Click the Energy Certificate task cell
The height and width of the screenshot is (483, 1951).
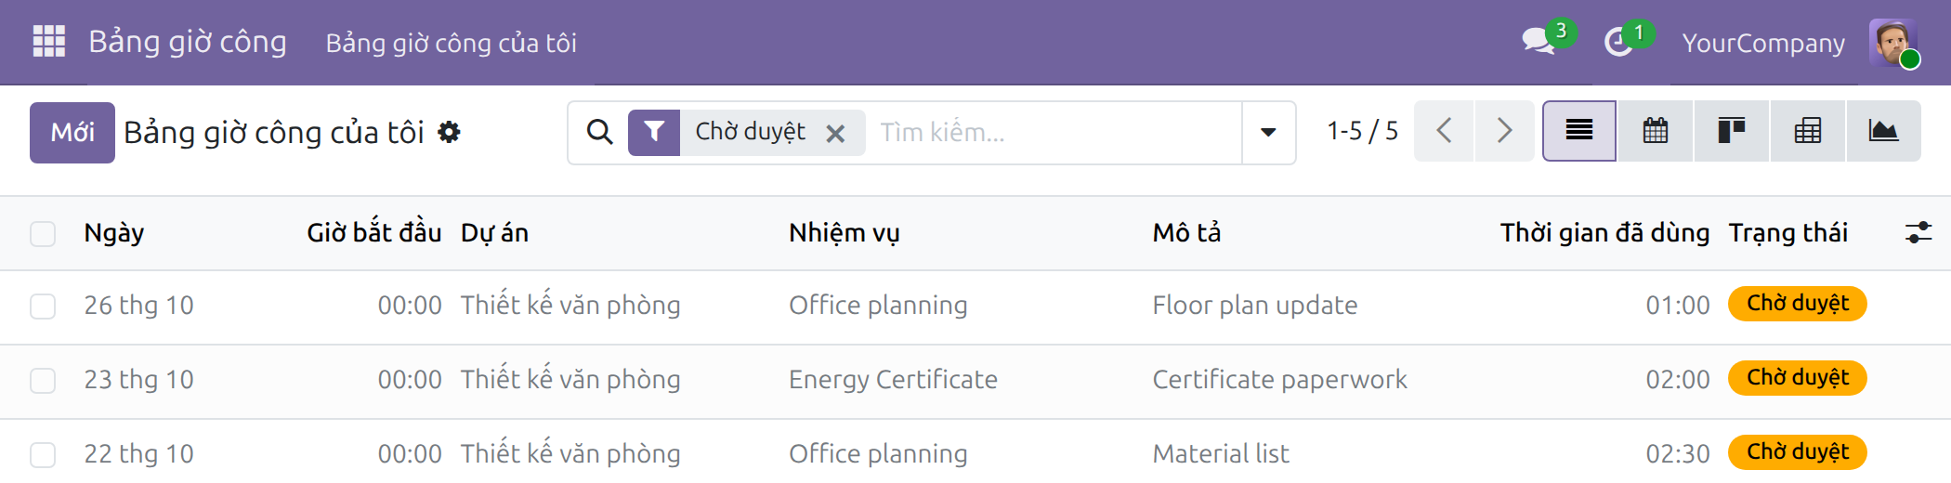click(893, 380)
